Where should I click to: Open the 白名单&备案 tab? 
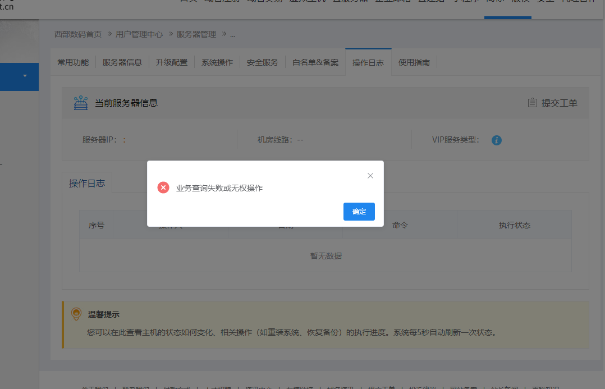[315, 62]
